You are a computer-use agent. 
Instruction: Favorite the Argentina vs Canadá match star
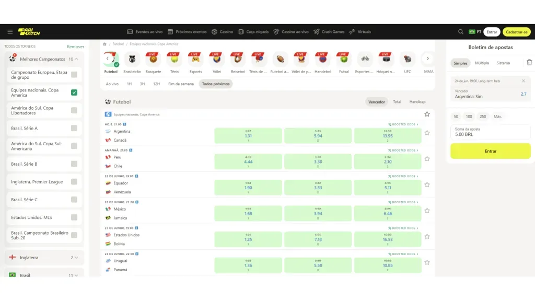427,133
